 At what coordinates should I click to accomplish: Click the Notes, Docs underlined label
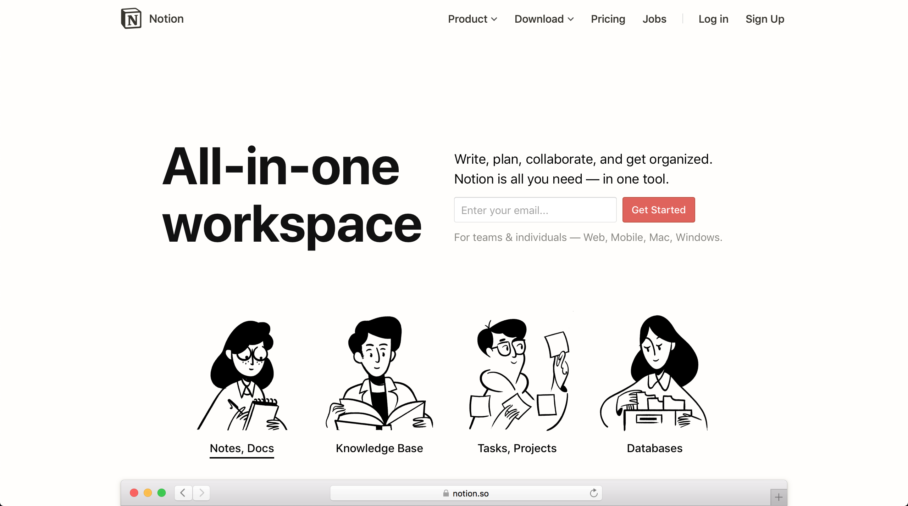tap(242, 448)
